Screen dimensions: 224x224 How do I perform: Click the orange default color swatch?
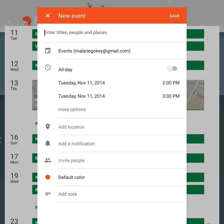tap(48, 177)
